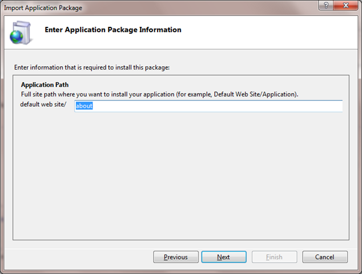Return to the Previous wizard page
Viewport: 362px width, 274px height.
pos(176,257)
